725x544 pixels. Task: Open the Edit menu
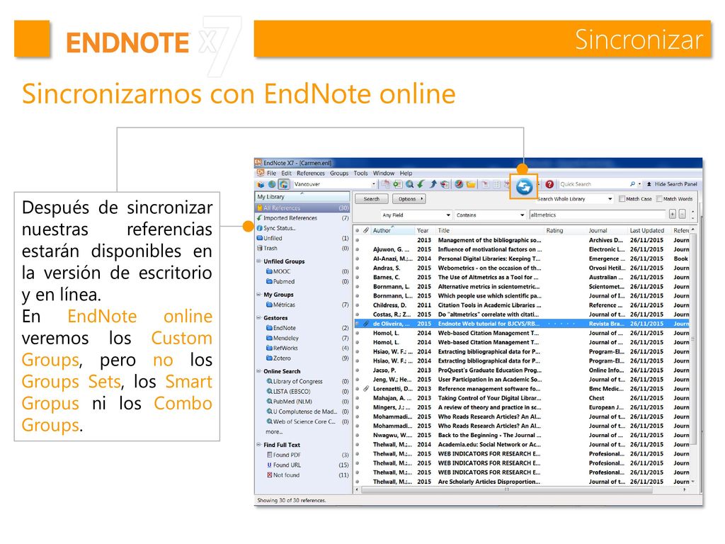point(287,173)
